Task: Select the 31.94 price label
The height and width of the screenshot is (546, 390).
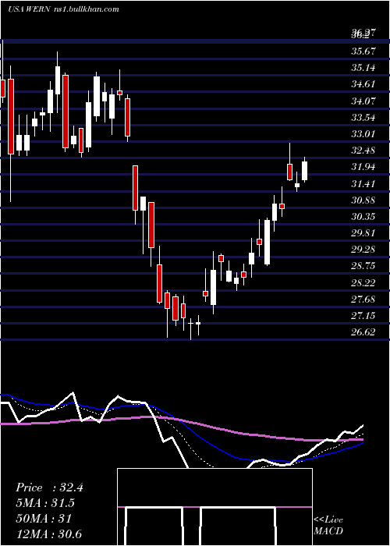Action: click(x=363, y=167)
